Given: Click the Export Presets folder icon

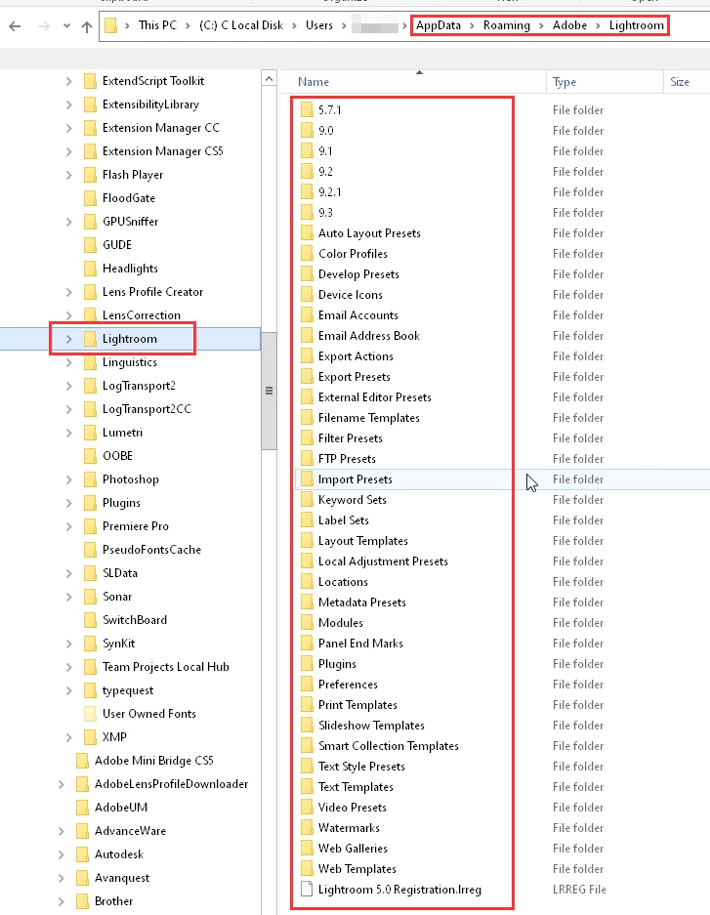Looking at the screenshot, I should 307,376.
